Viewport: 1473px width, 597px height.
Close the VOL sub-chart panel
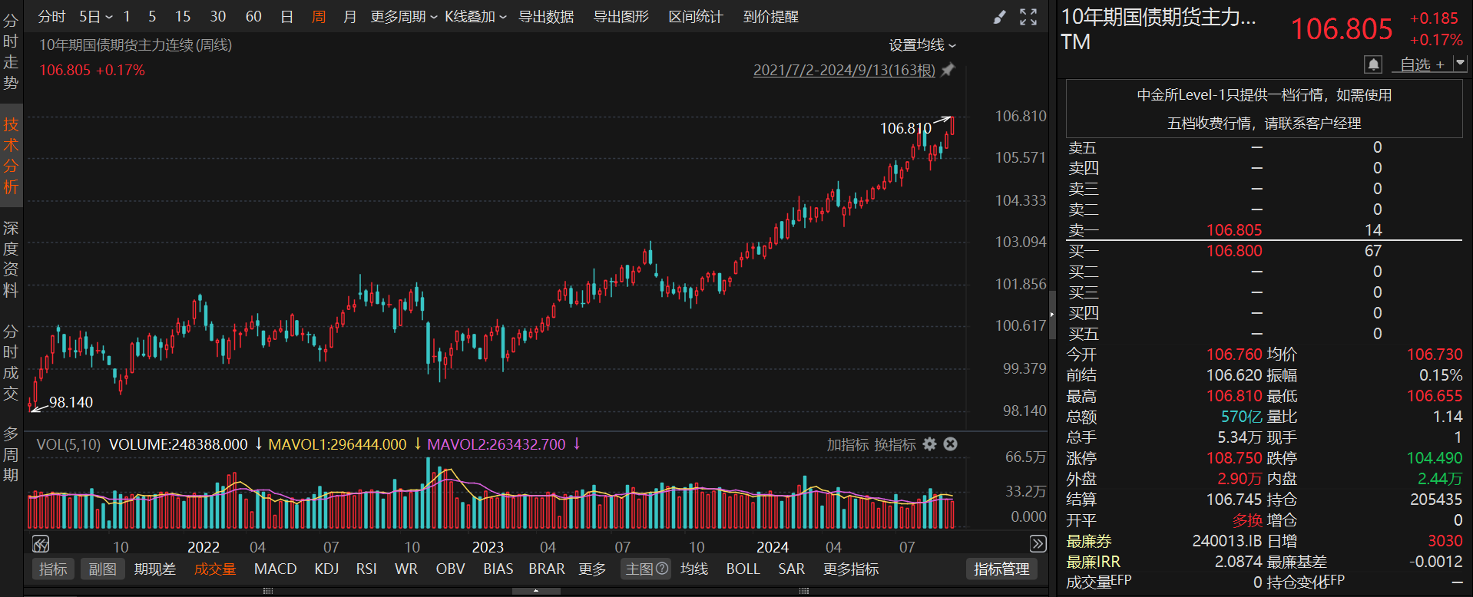[950, 444]
